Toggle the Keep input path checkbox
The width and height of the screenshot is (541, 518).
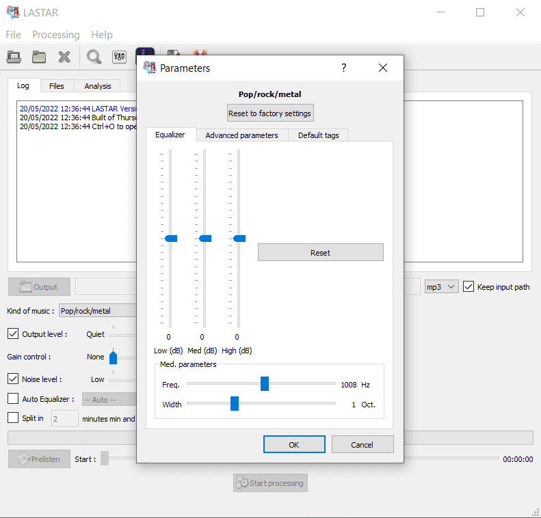click(x=469, y=286)
